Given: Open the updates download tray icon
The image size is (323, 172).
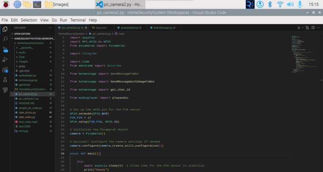Looking at the screenshot, I should pos(260,4).
